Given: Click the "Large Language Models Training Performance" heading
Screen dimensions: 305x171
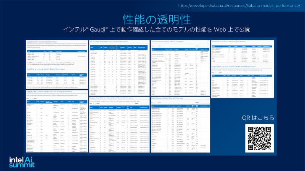Looking at the screenshot, I should (46, 69).
